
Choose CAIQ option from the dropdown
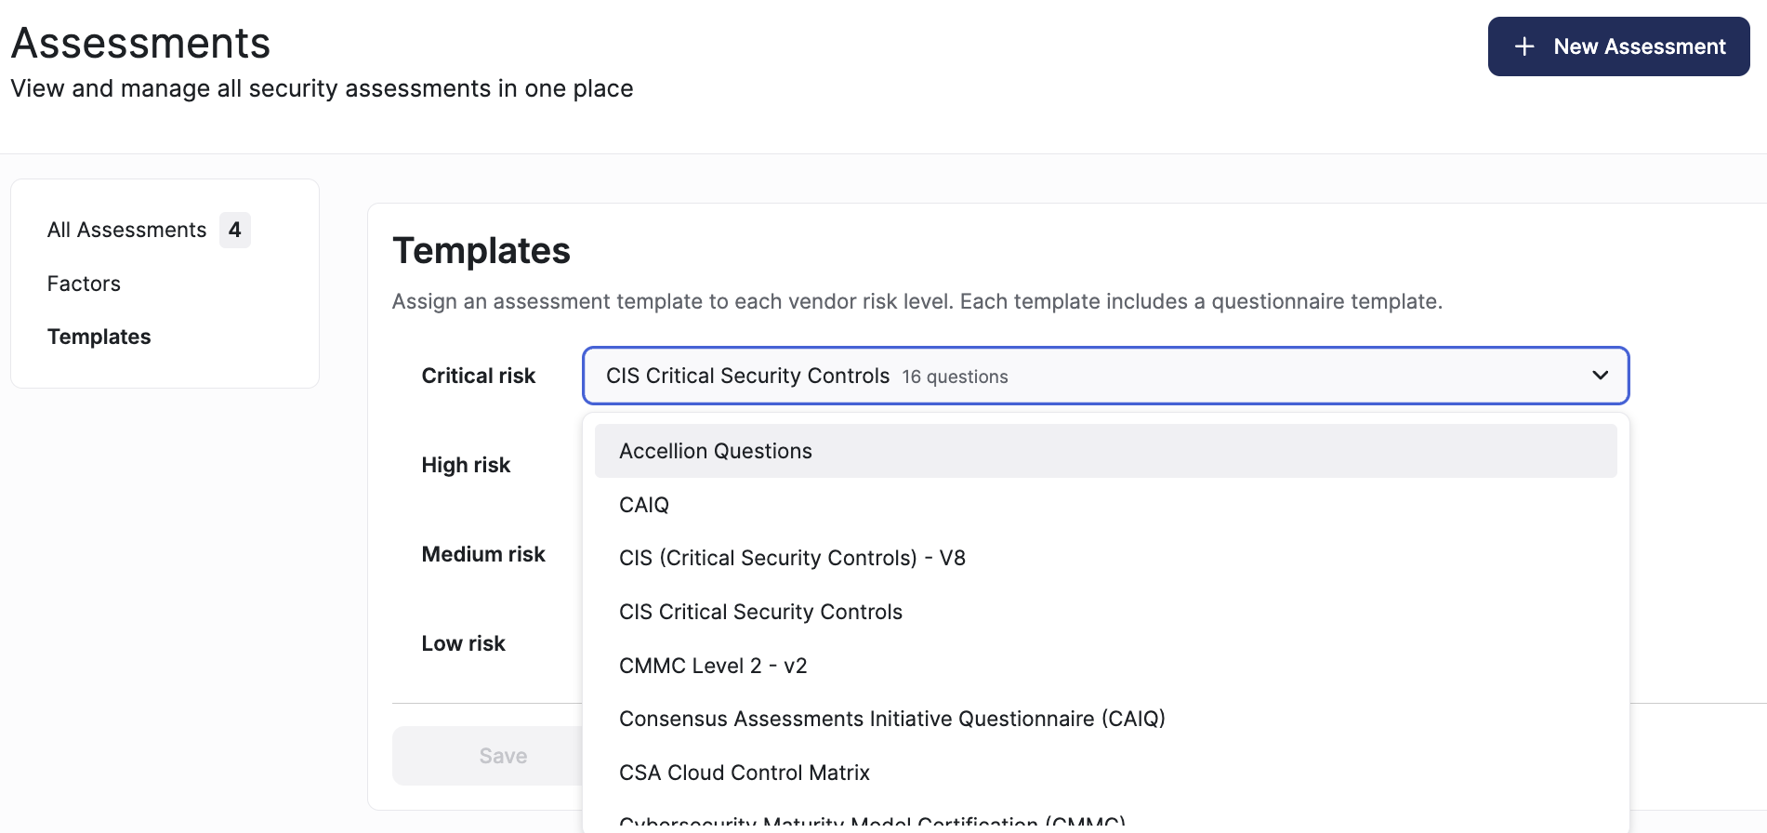tap(1105, 505)
